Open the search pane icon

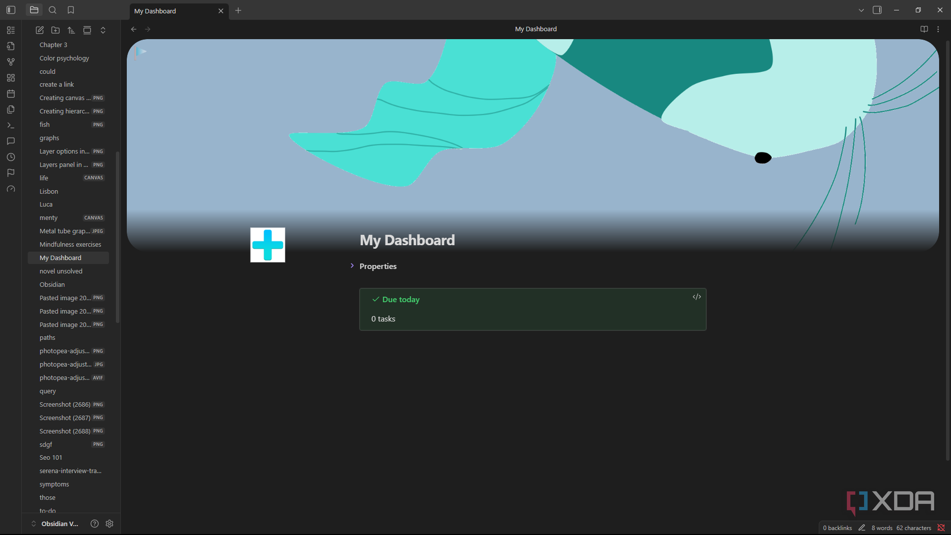pyautogui.click(x=53, y=10)
